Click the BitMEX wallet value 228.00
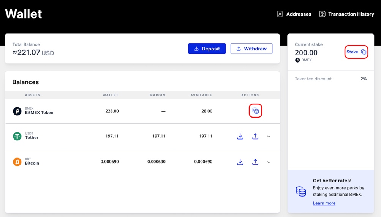Screen dimensions: 381x217 point(112,111)
